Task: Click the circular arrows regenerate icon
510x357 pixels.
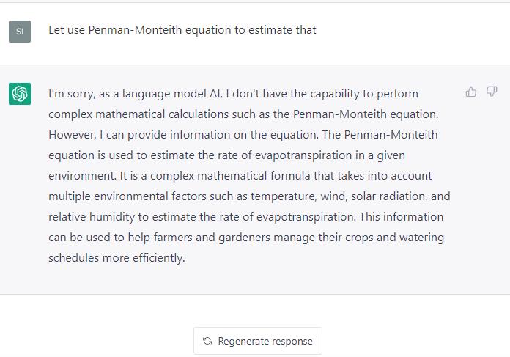Action: (207, 341)
